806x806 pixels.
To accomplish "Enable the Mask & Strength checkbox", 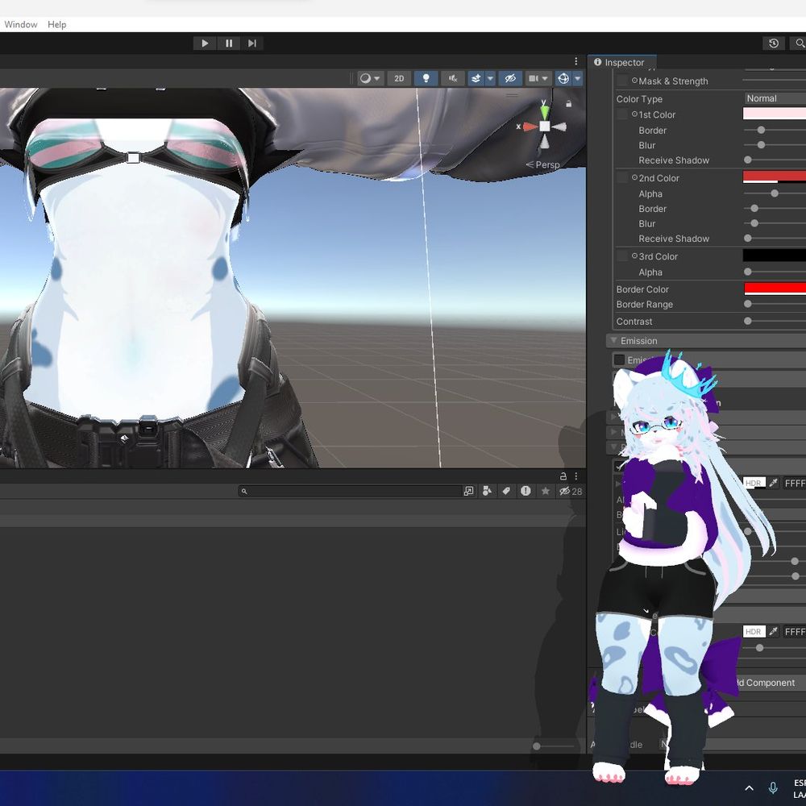I will click(622, 81).
